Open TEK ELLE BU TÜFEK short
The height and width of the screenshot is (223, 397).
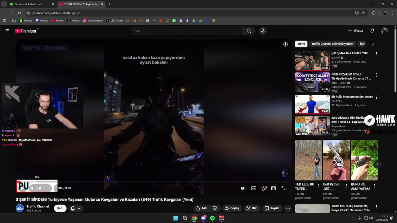click(x=309, y=160)
